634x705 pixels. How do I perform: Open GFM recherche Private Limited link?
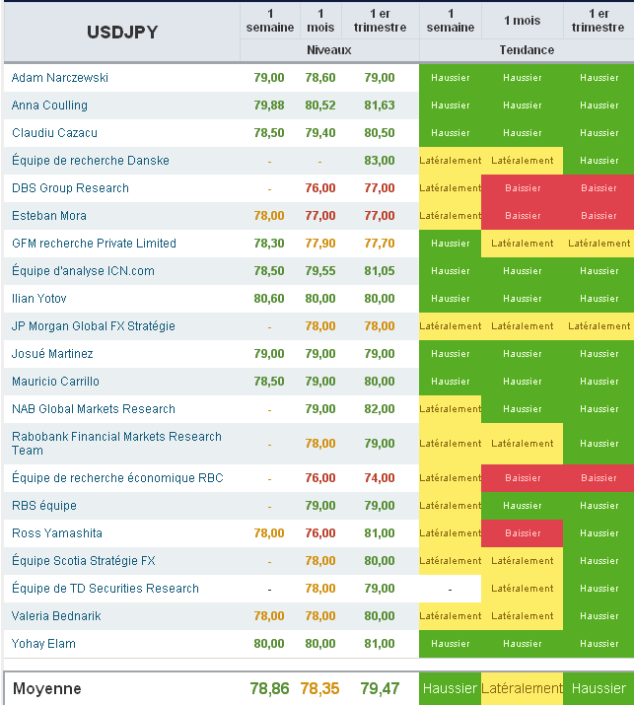(94, 244)
